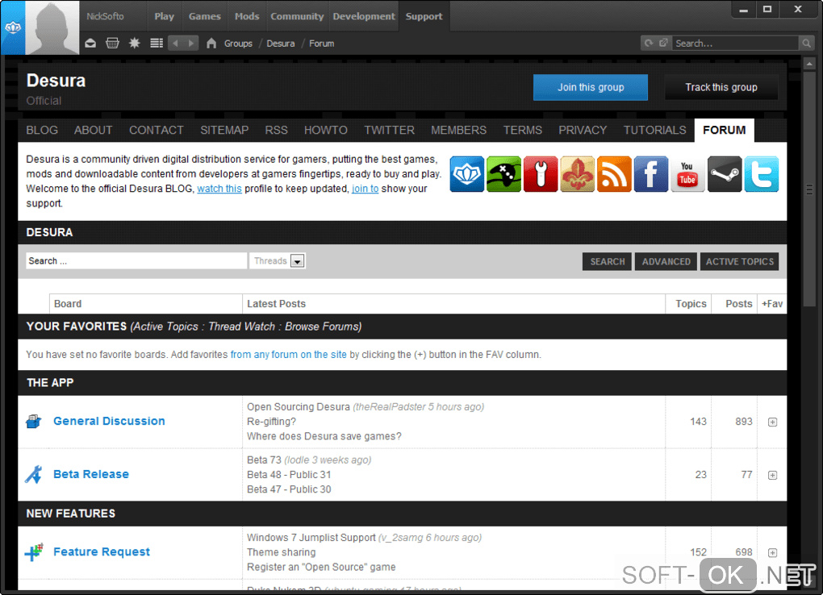This screenshot has width=823, height=595.
Task: Open the user avatar profile picture
Action: (x=52, y=27)
